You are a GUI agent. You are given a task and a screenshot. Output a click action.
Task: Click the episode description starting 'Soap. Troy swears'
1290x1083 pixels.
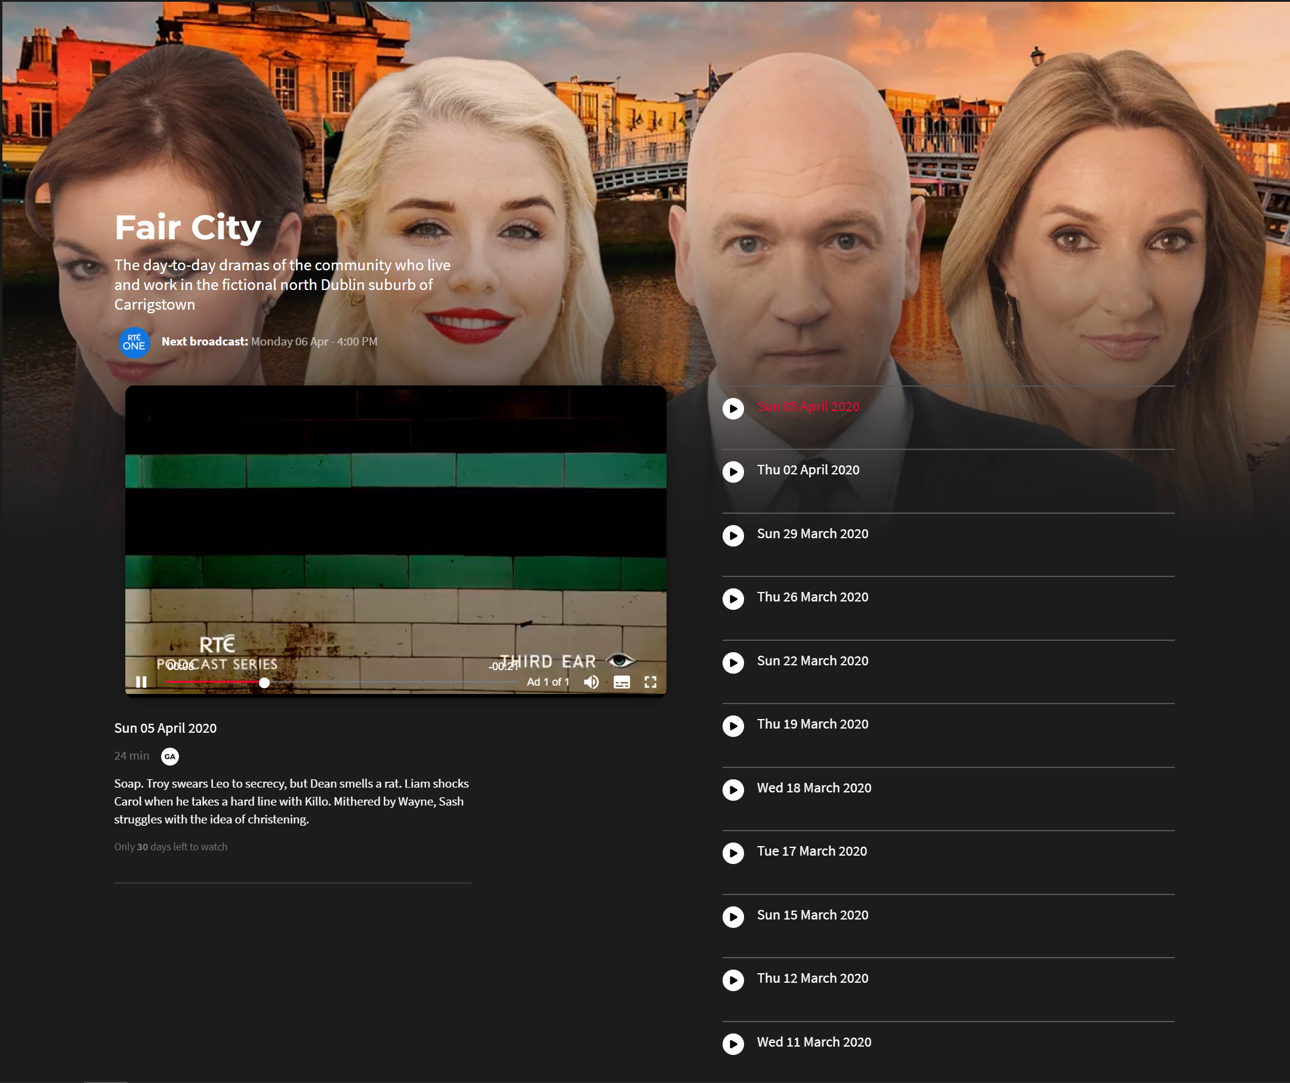point(291,801)
